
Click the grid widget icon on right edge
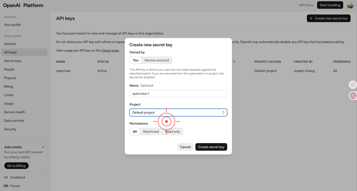353,85
